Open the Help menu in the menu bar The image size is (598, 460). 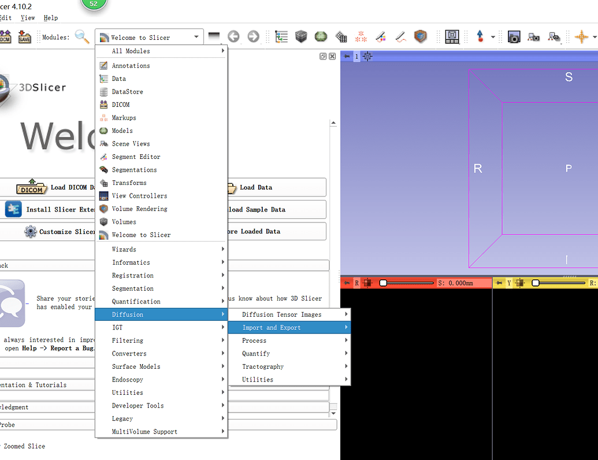(x=51, y=17)
